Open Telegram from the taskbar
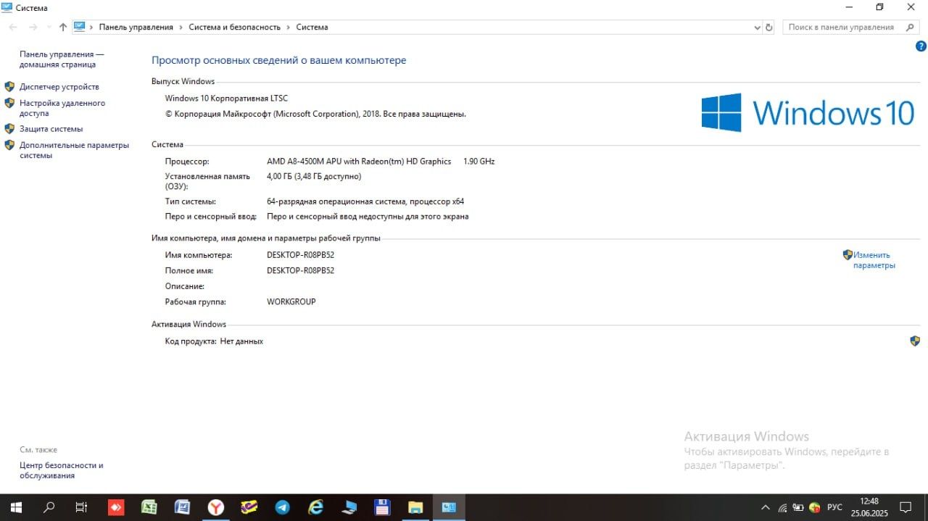Viewport: 928px width, 521px height. click(x=283, y=507)
